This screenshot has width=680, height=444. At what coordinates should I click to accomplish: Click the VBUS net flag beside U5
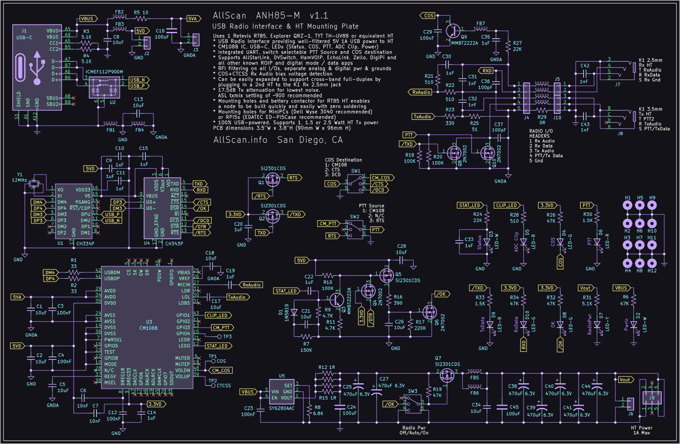249,392
